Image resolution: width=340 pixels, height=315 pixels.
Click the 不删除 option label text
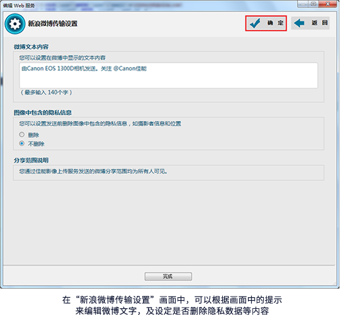(36, 144)
